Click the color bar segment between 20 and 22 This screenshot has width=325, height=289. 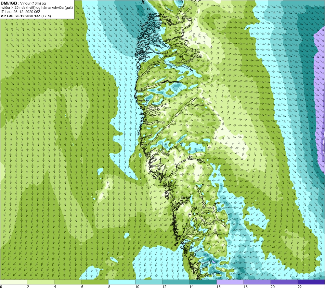click(x=284, y=282)
